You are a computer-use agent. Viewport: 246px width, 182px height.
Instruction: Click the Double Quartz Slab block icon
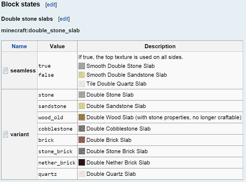tap(82, 174)
